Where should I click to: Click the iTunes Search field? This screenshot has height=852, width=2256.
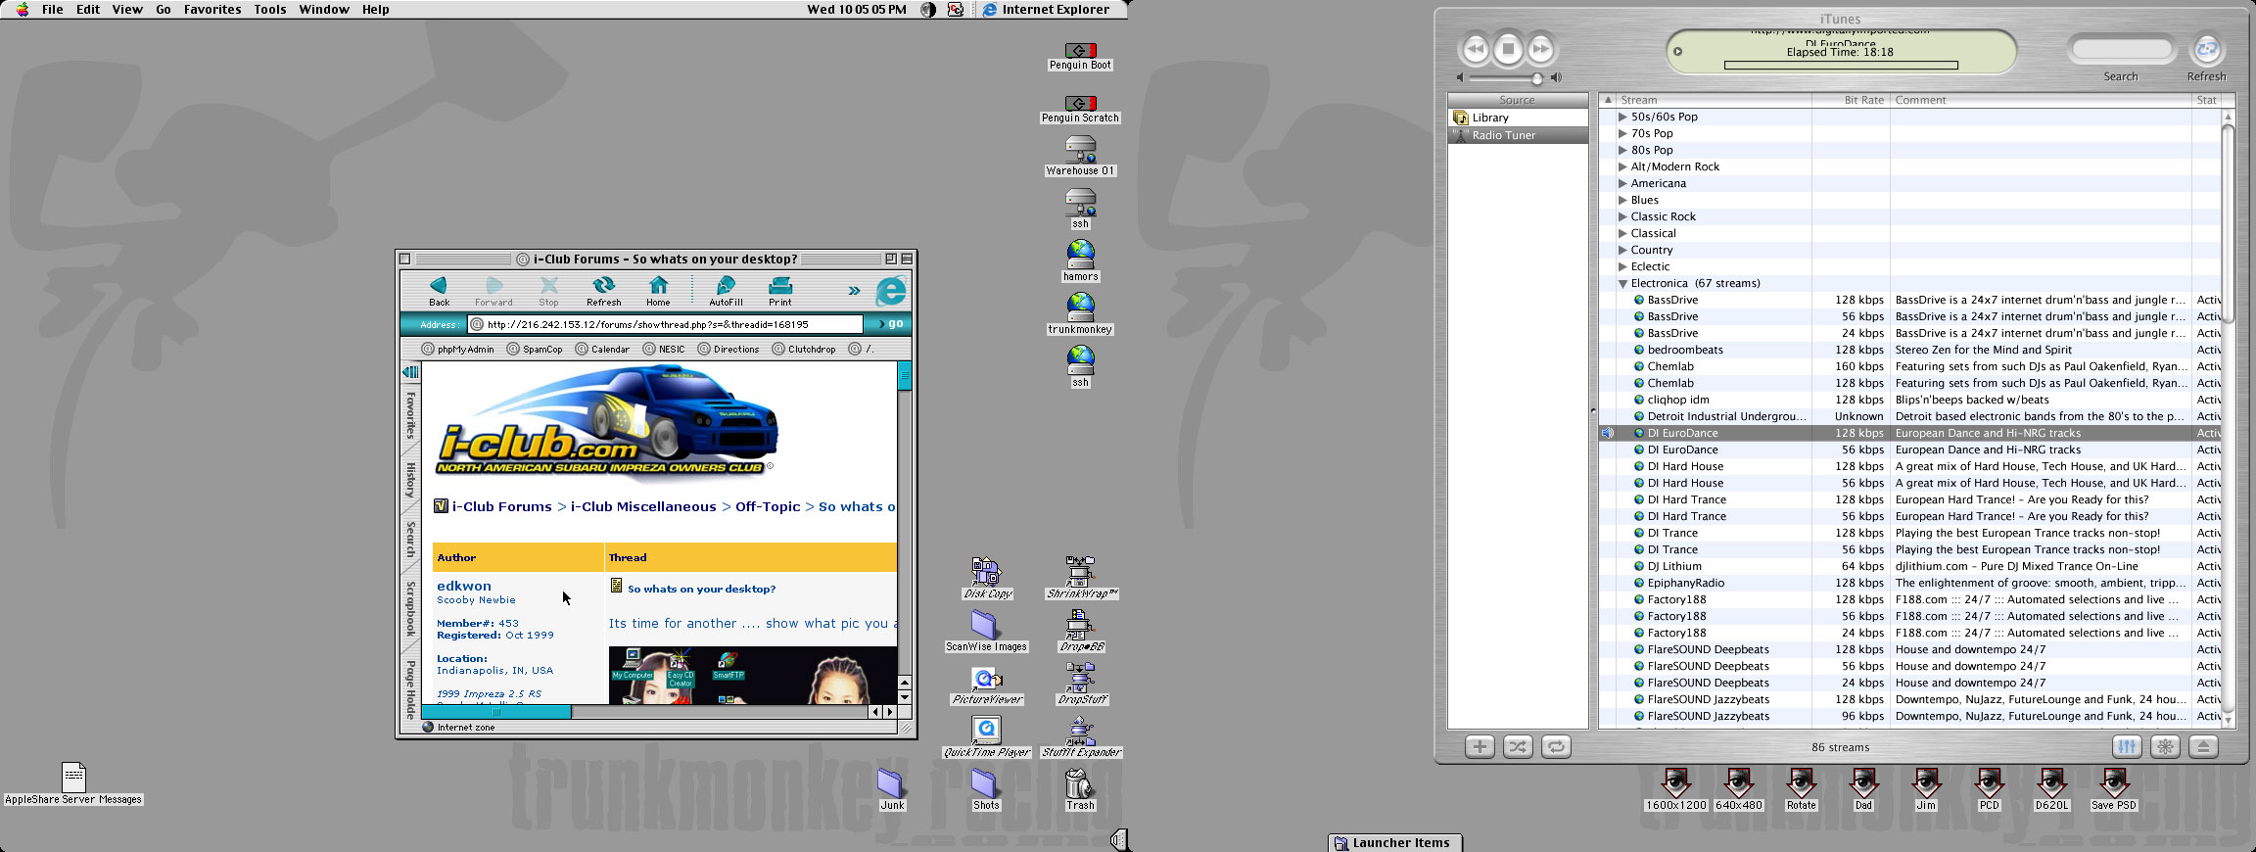2121,49
